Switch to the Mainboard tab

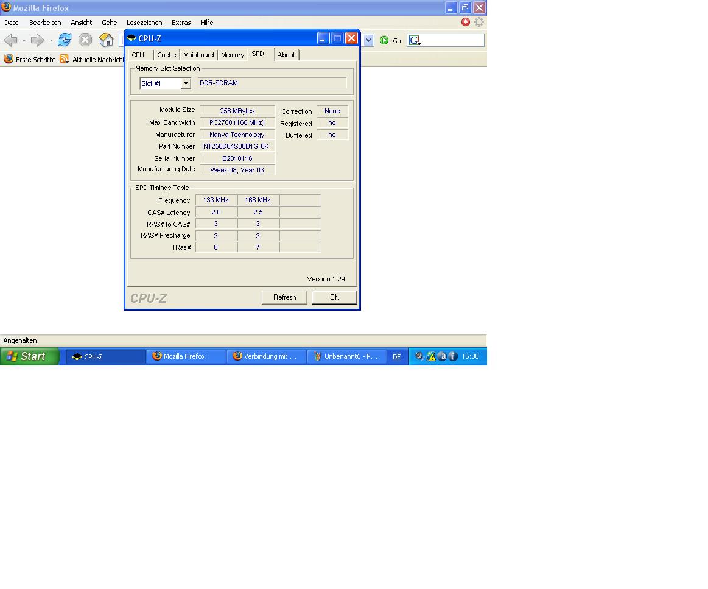[x=198, y=55]
